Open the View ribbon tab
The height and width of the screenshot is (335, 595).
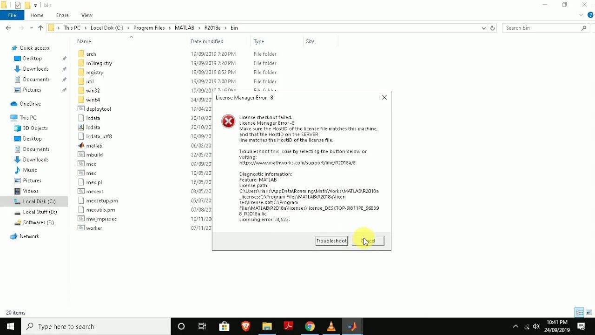(87, 15)
